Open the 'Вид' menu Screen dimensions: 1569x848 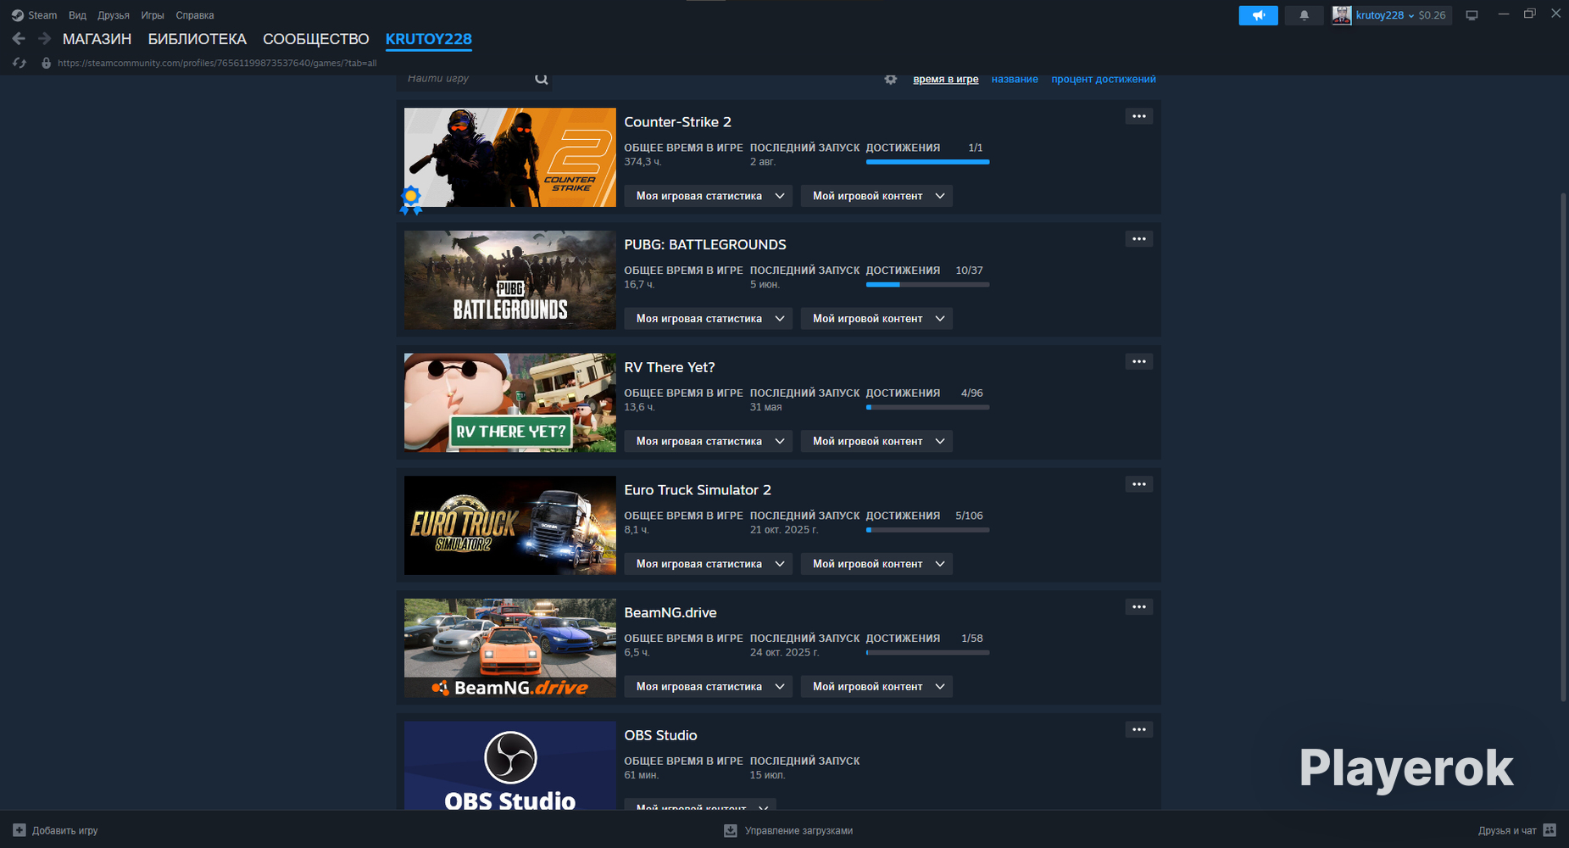(x=77, y=15)
